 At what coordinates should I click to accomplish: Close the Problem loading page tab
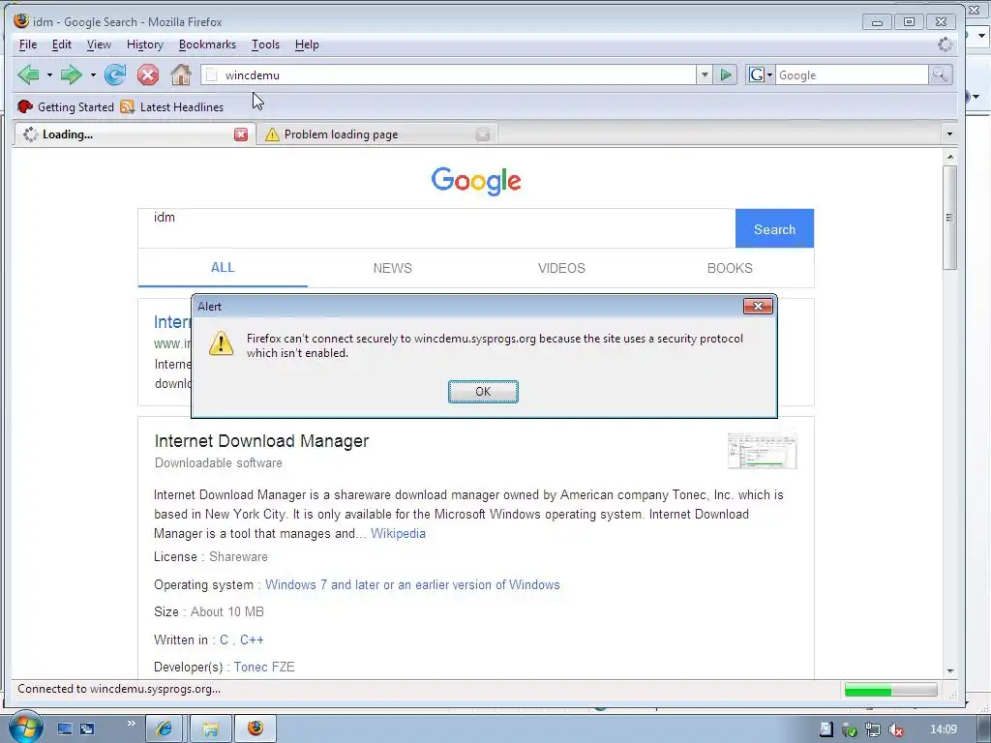tap(483, 134)
